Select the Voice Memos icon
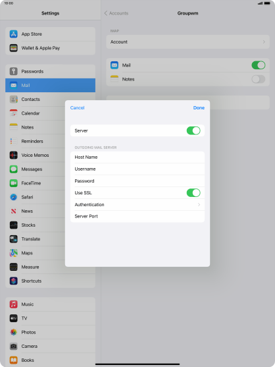This screenshot has height=367, width=275. 14,155
